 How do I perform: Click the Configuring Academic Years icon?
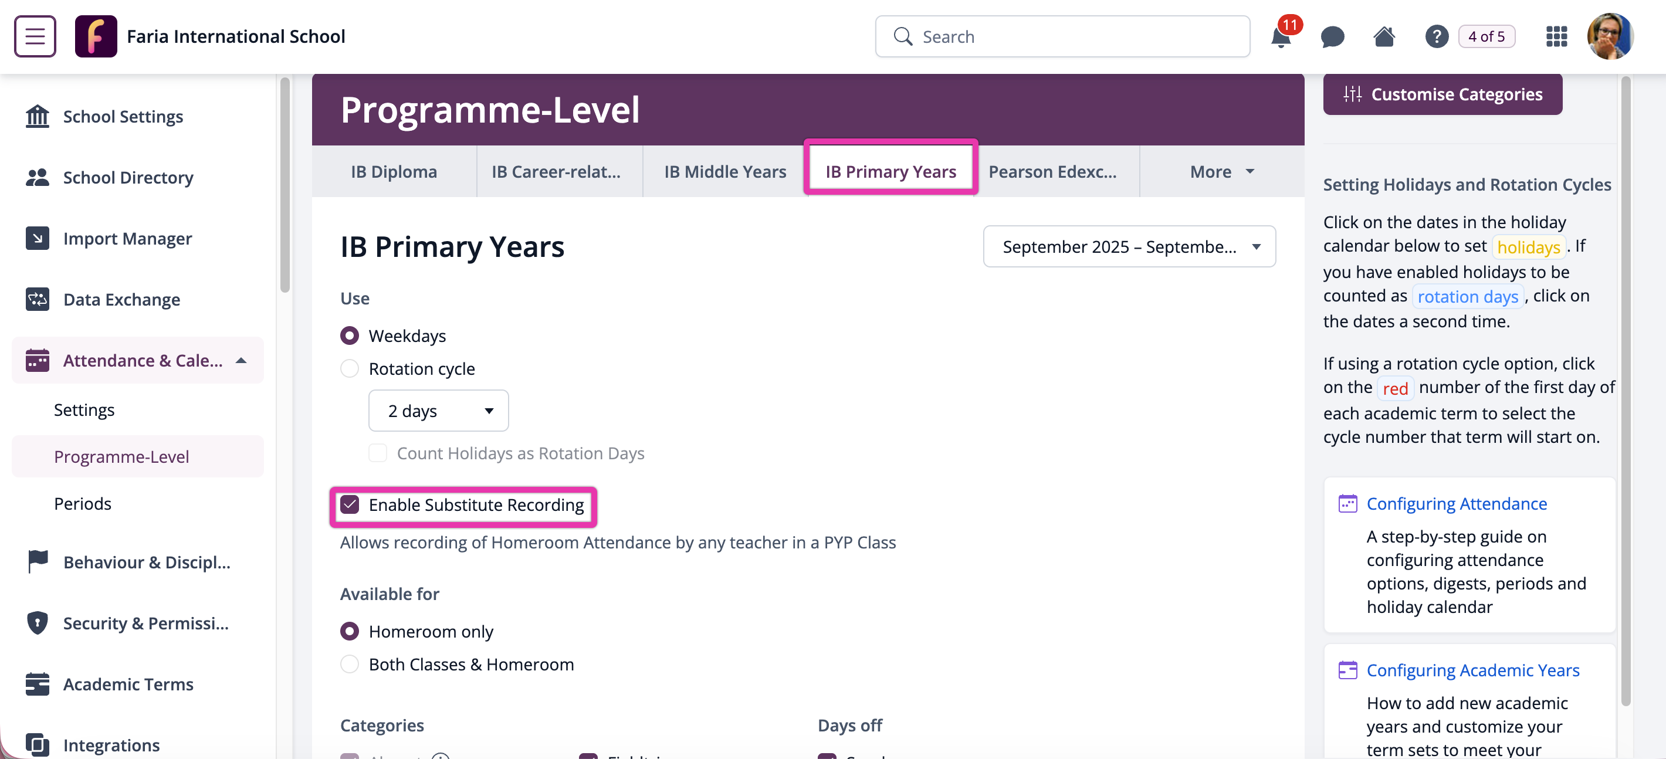tap(1348, 670)
